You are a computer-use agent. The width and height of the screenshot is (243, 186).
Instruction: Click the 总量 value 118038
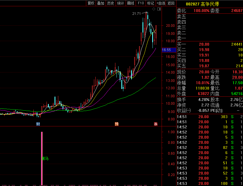coord(202,88)
